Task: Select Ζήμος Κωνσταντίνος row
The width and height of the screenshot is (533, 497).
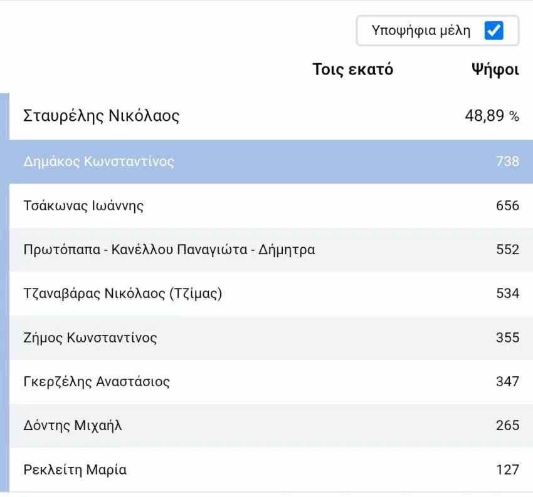Action: [271, 337]
